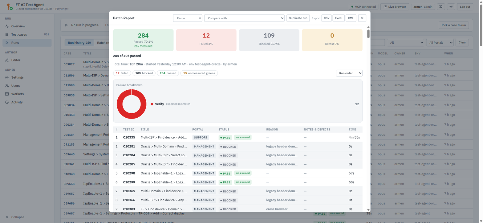Image resolution: width=483 pixels, height=223 pixels.
Task: Click the red failure breakdown donut chart
Action: click(132, 104)
